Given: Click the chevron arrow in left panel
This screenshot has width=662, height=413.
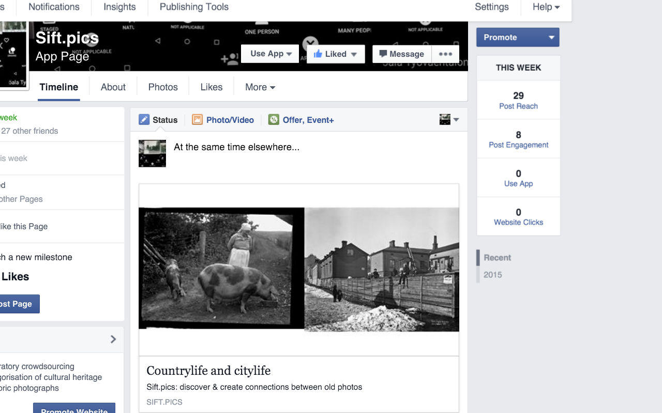Looking at the screenshot, I should (113, 339).
